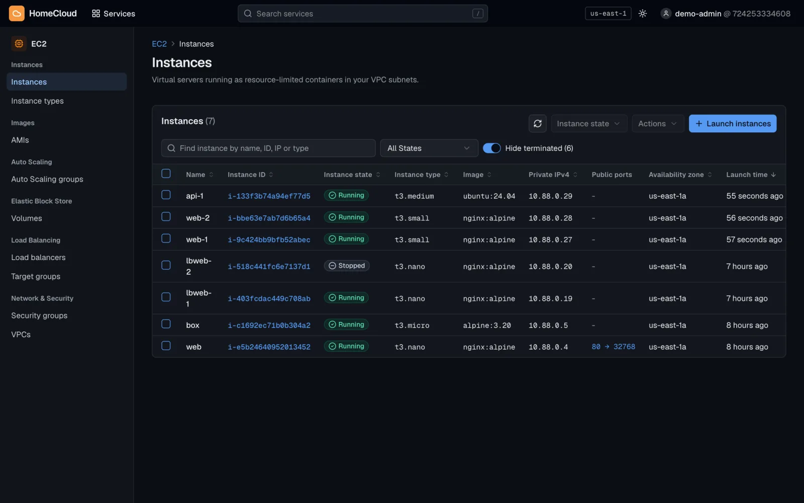Open port mapping 80 → 32768 link
The height and width of the screenshot is (503, 804).
(x=613, y=347)
